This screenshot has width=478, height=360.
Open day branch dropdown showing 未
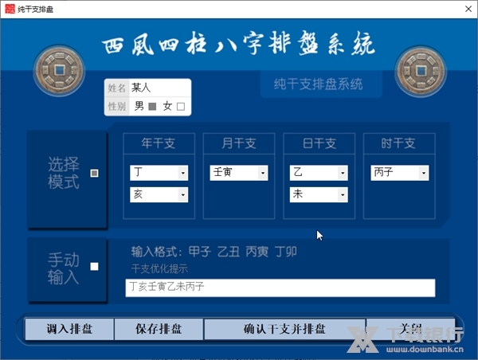[x=319, y=194]
